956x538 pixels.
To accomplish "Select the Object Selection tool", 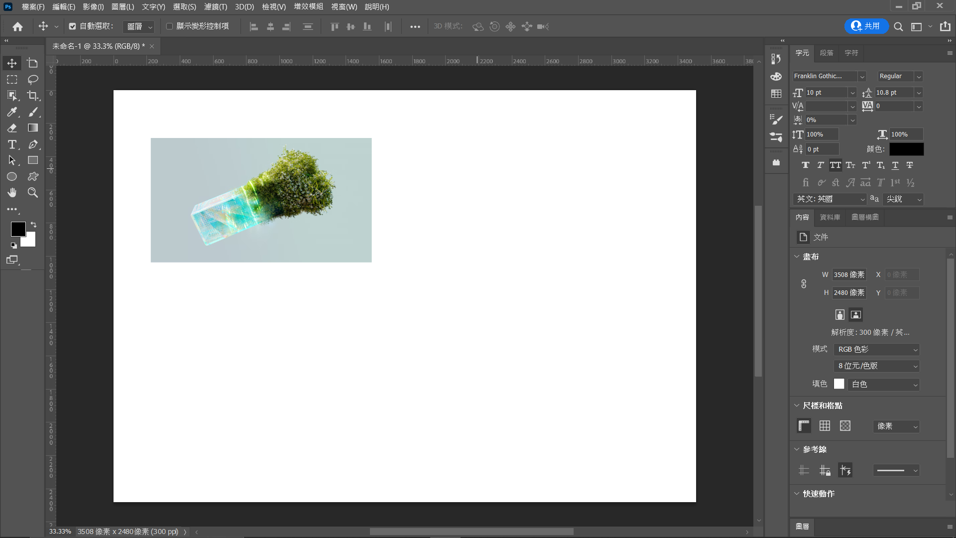I will pyautogui.click(x=12, y=96).
